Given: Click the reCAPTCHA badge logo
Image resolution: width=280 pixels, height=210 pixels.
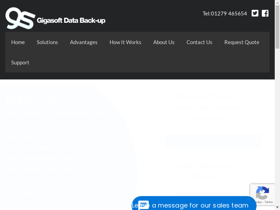Looking at the screenshot, I should pyautogui.click(x=262, y=193).
